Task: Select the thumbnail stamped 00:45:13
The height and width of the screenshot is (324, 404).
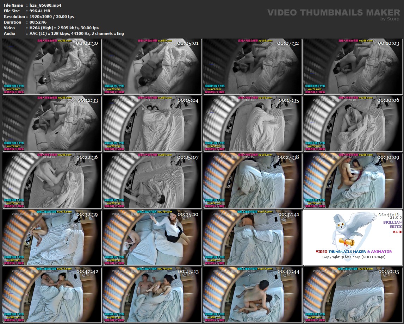Action: 152,295
